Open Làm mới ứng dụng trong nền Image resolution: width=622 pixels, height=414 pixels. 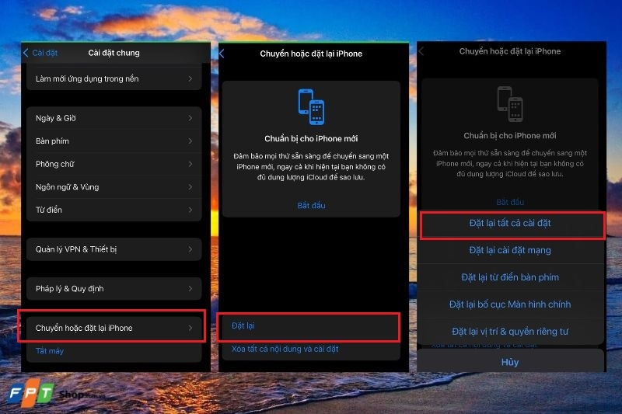(114, 78)
